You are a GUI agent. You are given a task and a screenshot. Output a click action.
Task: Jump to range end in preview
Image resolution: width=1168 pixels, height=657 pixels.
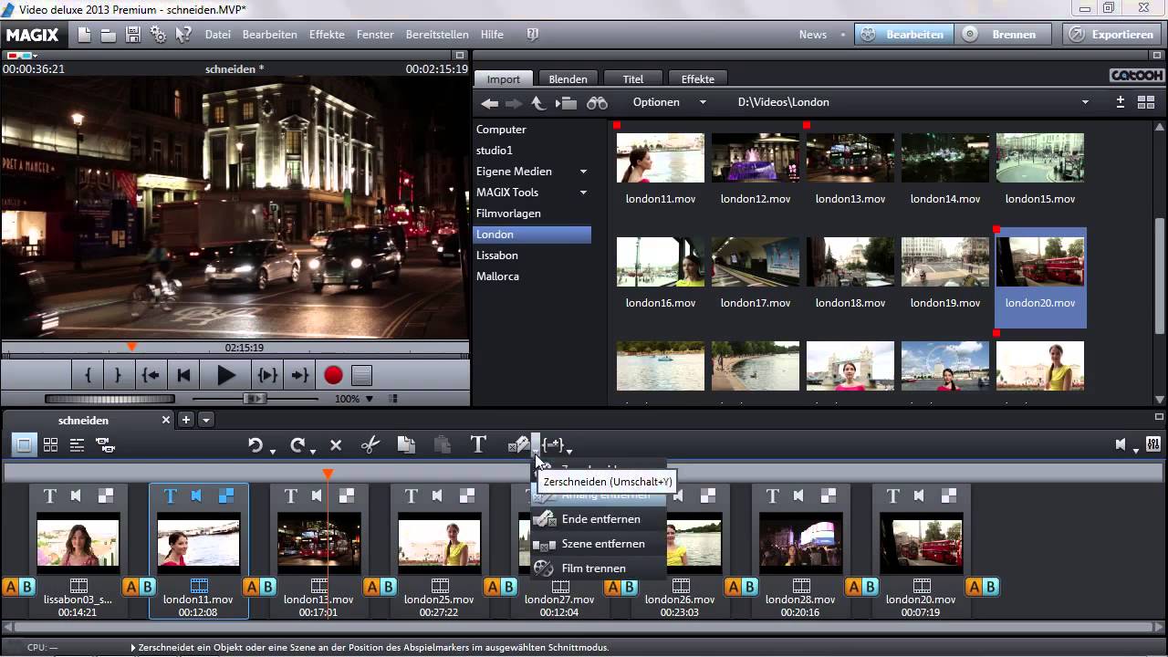click(x=299, y=375)
